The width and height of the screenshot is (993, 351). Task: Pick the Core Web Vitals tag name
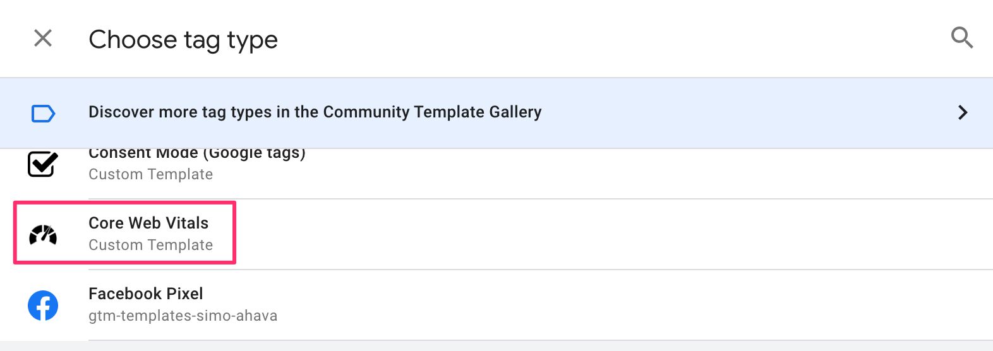[x=148, y=223]
